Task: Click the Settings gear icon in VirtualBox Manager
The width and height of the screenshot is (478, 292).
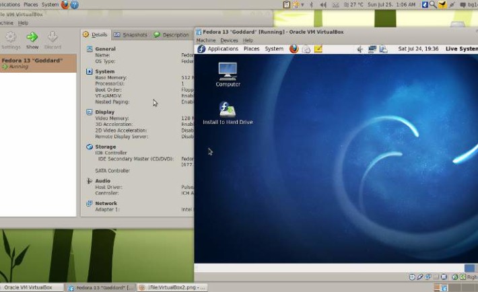Action: click(x=11, y=37)
